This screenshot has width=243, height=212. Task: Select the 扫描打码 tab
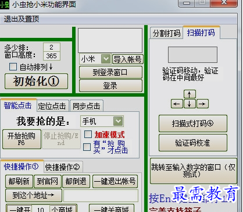click(x=201, y=33)
